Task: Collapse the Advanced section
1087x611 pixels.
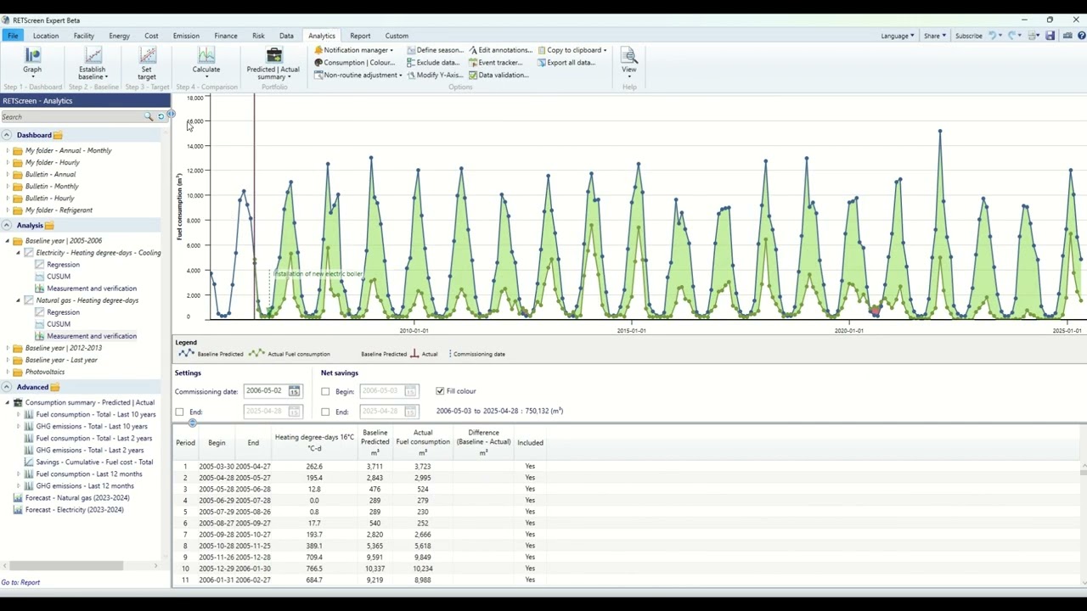Action: (6, 387)
